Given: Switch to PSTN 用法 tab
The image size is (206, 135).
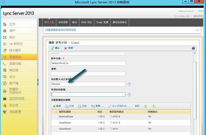Looking at the screenshot, I should [87, 22].
